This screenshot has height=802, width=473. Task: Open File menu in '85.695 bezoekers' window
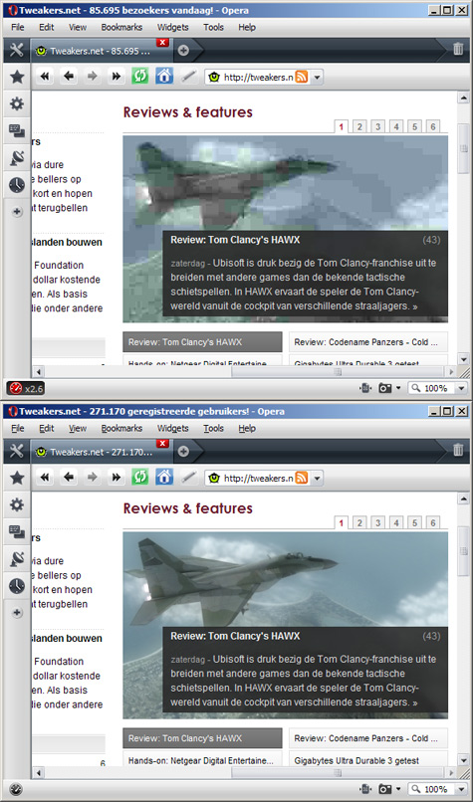[17, 27]
